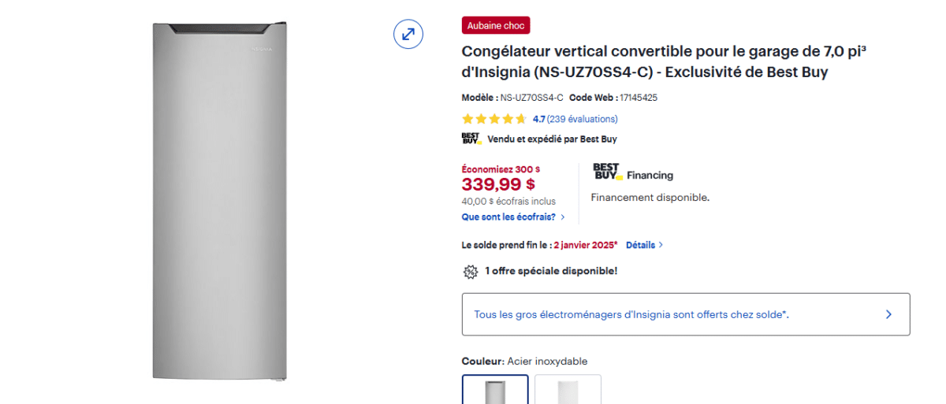Click "1 offre spéciale disponible!" text
Screen dimensions: 946x404
(x=551, y=271)
